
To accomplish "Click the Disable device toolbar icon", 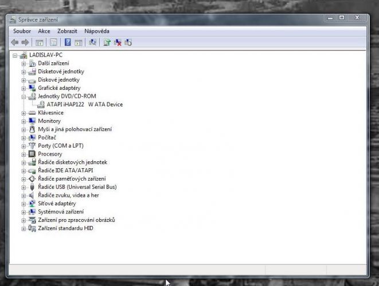I will [x=128, y=43].
